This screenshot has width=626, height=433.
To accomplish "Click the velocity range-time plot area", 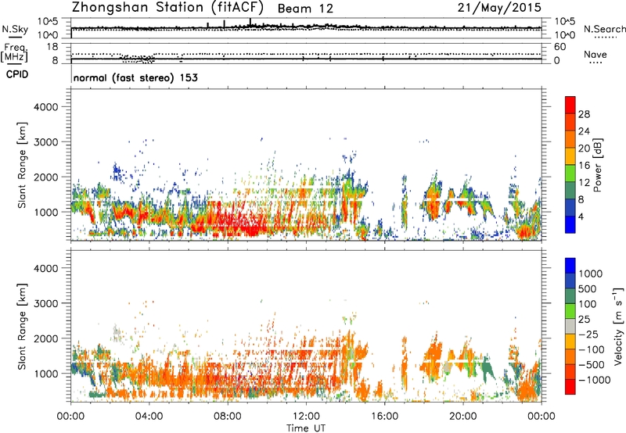I will point(306,326).
